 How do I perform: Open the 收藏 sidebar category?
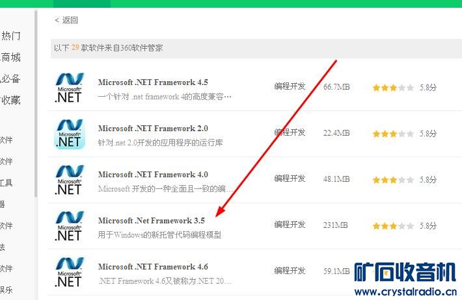[10, 100]
